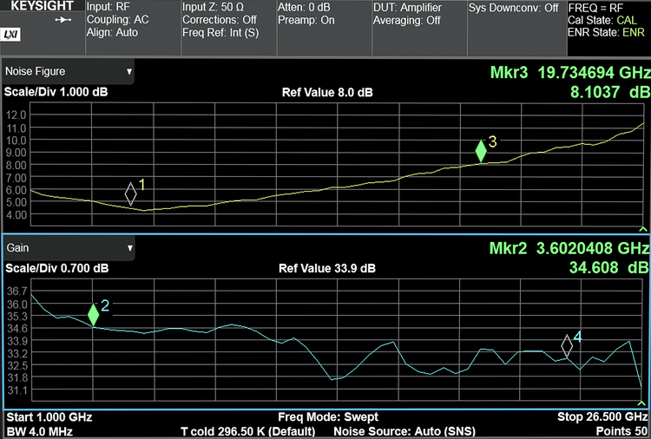The image size is (651, 439).
Task: Click the Keysight logo
Action: [x=42, y=6]
